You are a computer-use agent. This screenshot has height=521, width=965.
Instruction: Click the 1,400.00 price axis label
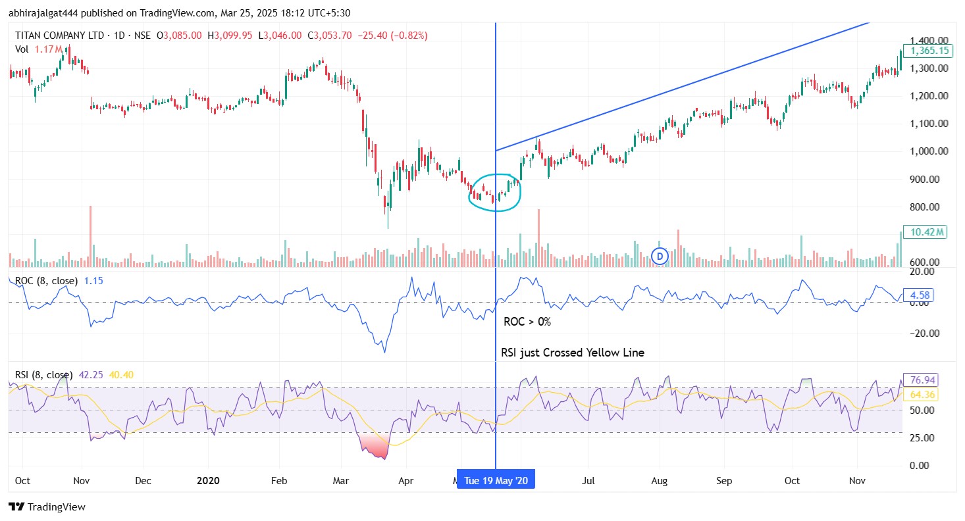pos(930,40)
